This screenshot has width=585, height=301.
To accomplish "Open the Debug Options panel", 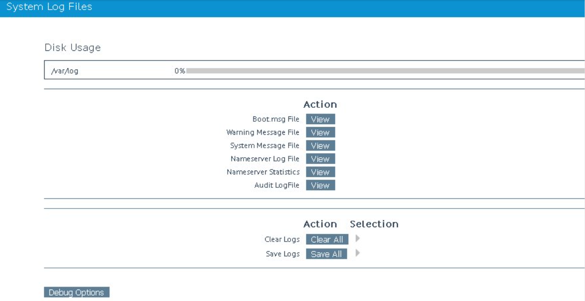I will click(77, 291).
